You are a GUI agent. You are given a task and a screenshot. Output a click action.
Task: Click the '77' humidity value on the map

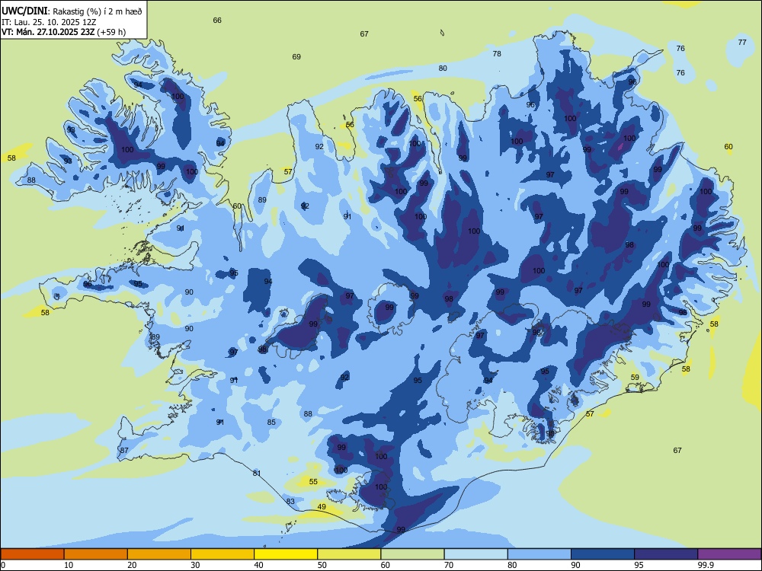pos(742,42)
